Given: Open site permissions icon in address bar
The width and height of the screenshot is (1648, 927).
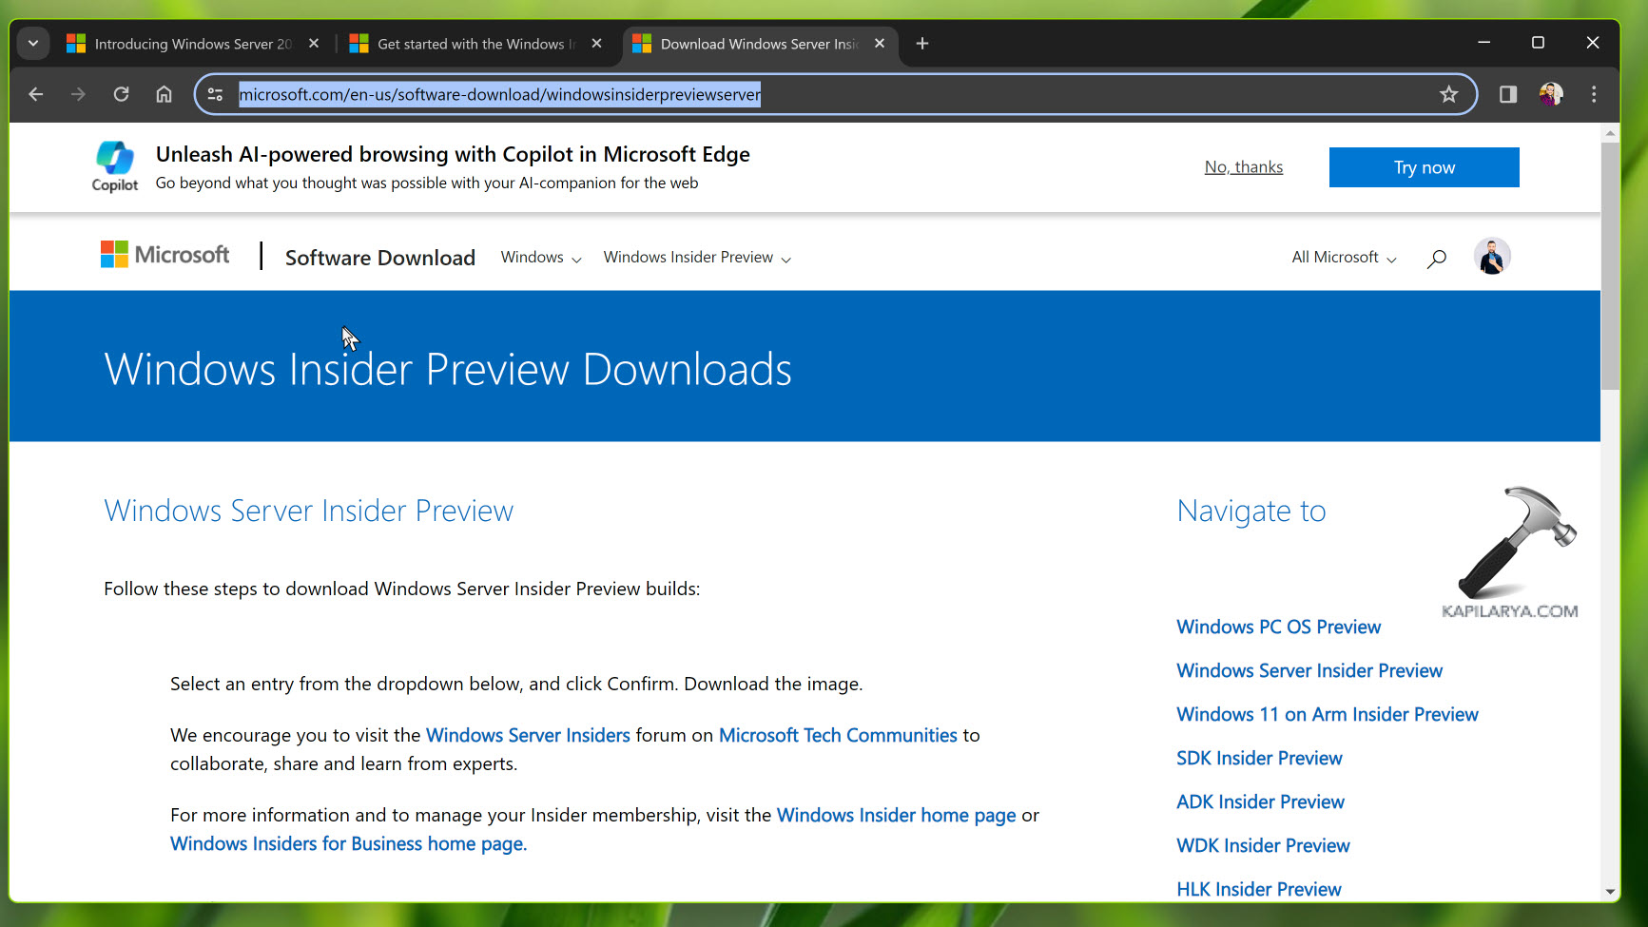Looking at the screenshot, I should (215, 94).
